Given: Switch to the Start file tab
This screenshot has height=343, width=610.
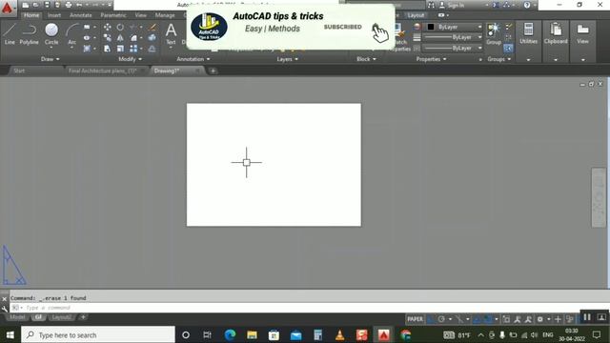Looking at the screenshot, I should 19,71.
